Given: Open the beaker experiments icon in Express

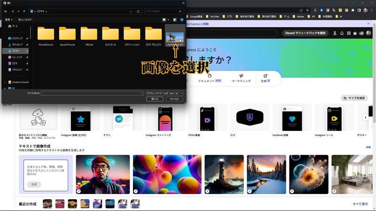Looking at the screenshot, I should pyautogui.click(x=335, y=33).
